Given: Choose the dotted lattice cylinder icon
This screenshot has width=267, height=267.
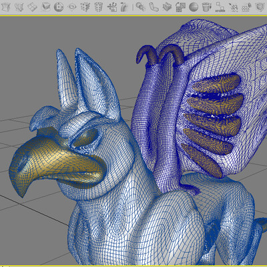Looking at the screenshot, I should click(98, 7).
